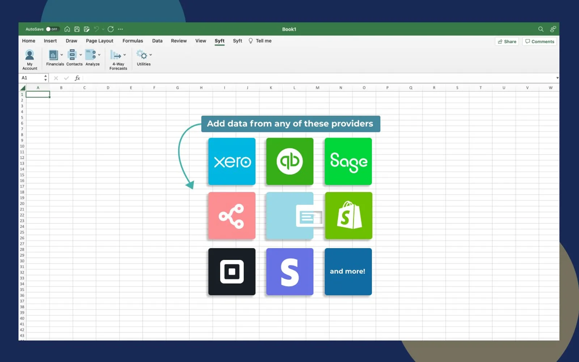Viewport: 579px width, 362px height.
Task: Click the formula bar Enter checkmark icon
Action: (66, 78)
